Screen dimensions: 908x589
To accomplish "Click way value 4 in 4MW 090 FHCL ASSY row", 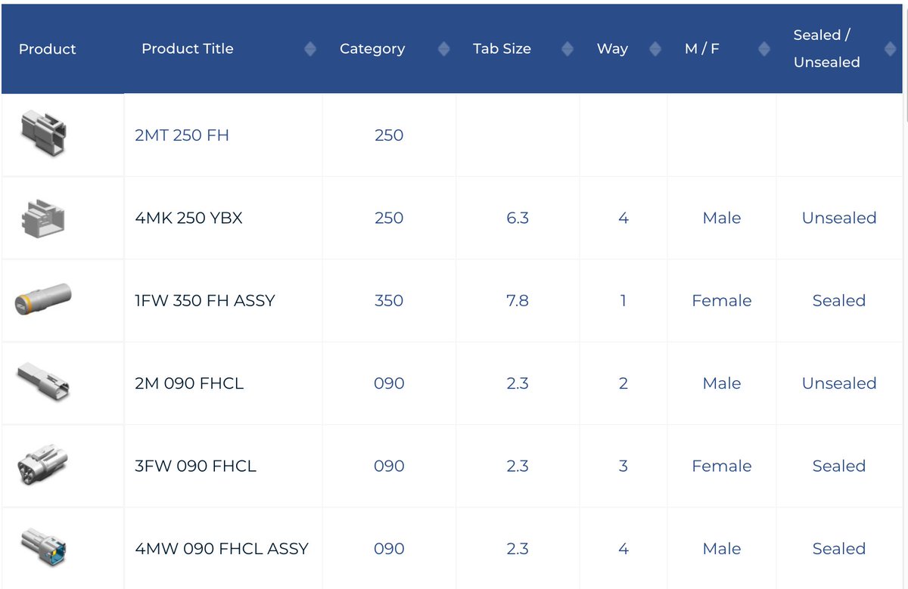I will pos(623,549).
